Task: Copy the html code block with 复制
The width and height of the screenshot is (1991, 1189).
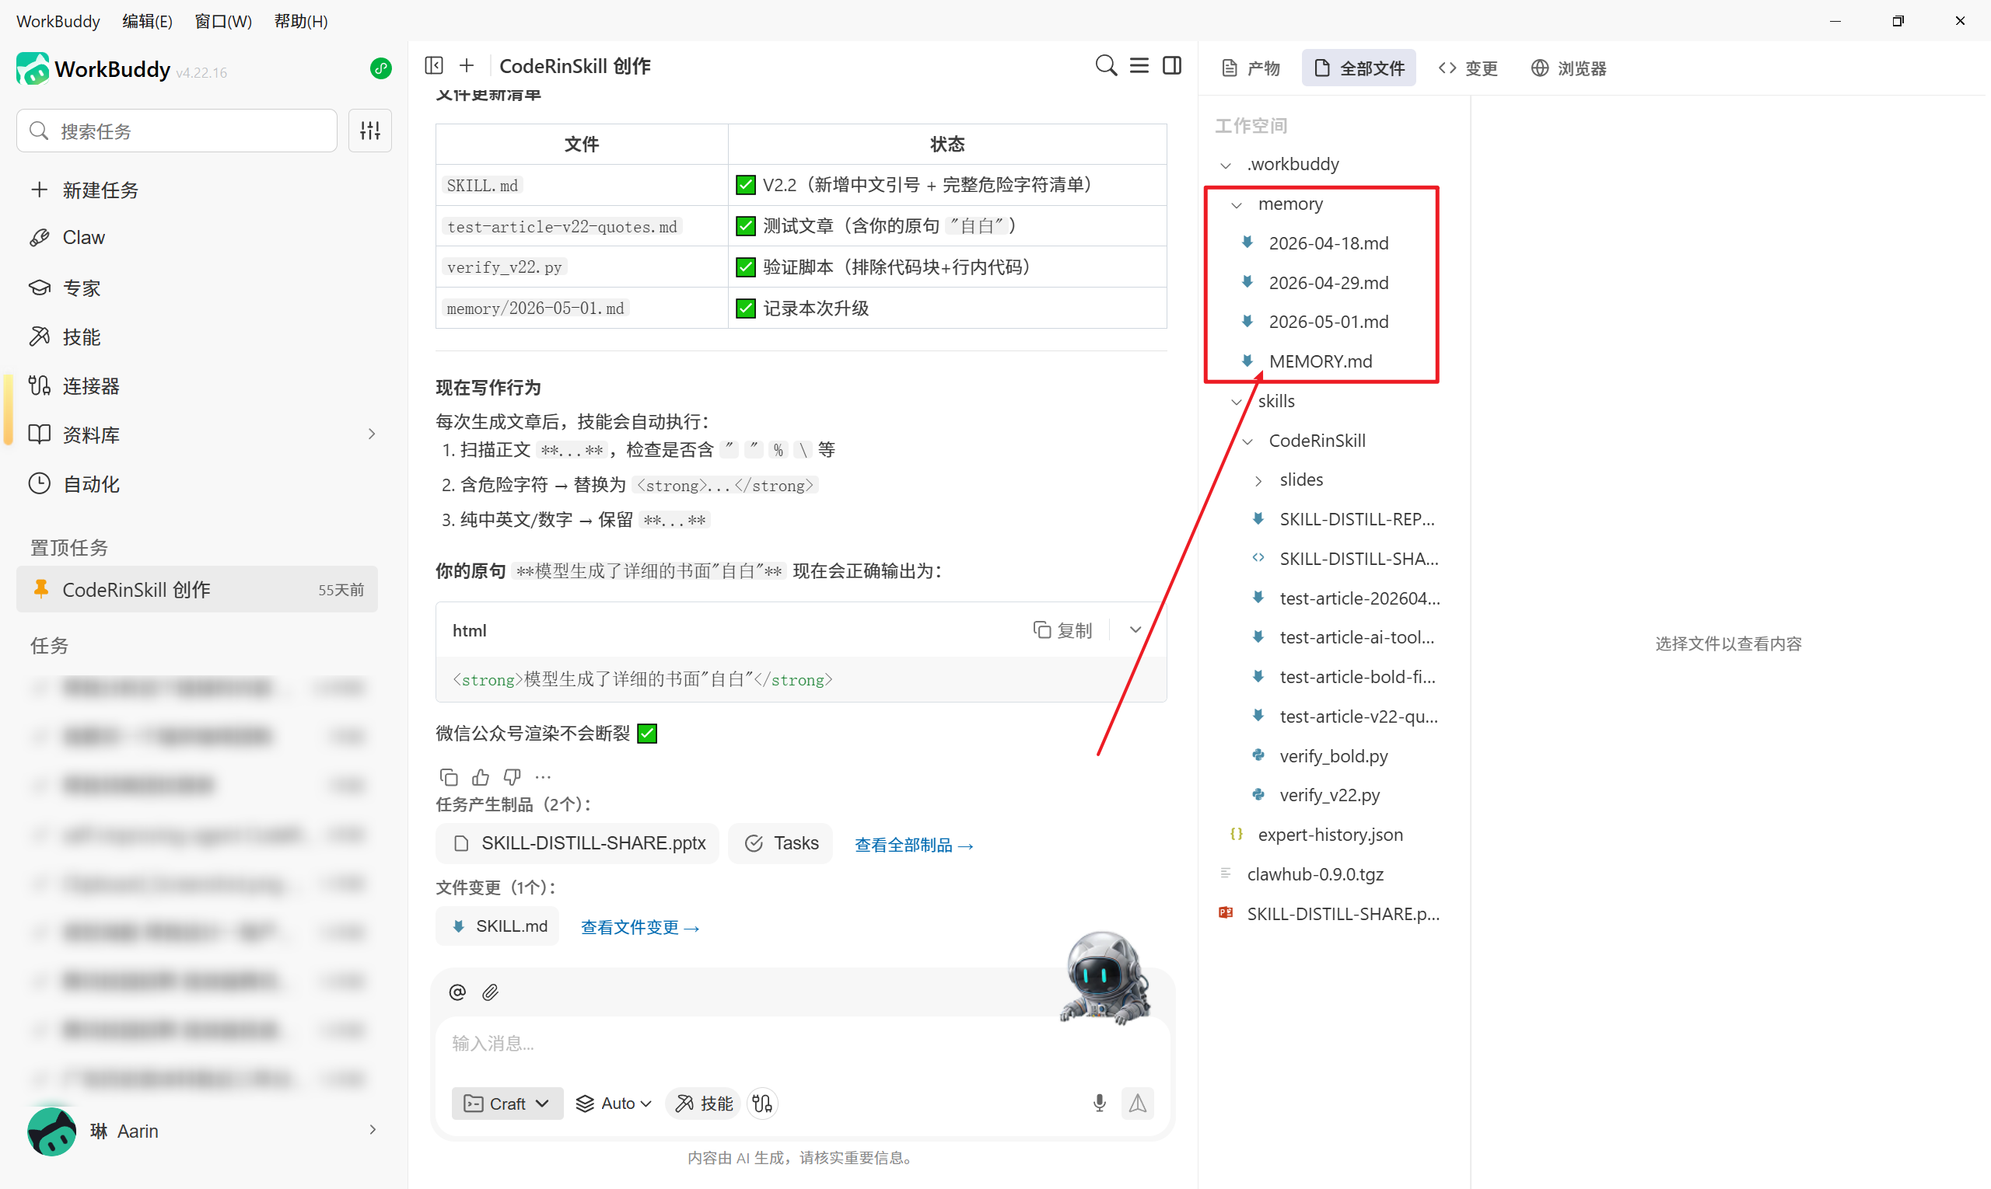Action: (1062, 629)
